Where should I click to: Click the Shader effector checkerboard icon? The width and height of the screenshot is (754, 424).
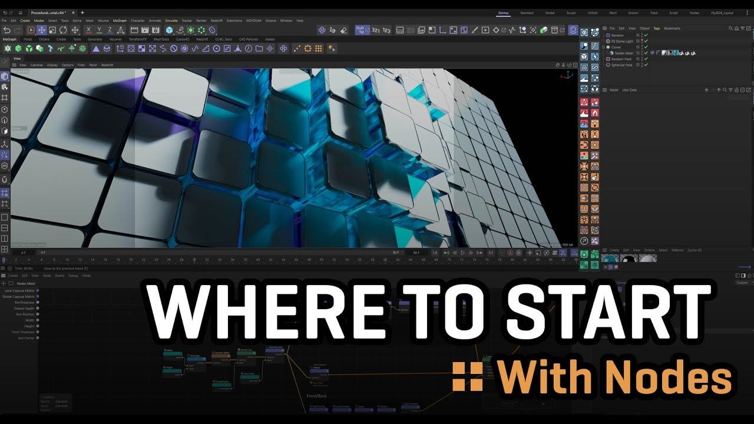[x=141, y=48]
